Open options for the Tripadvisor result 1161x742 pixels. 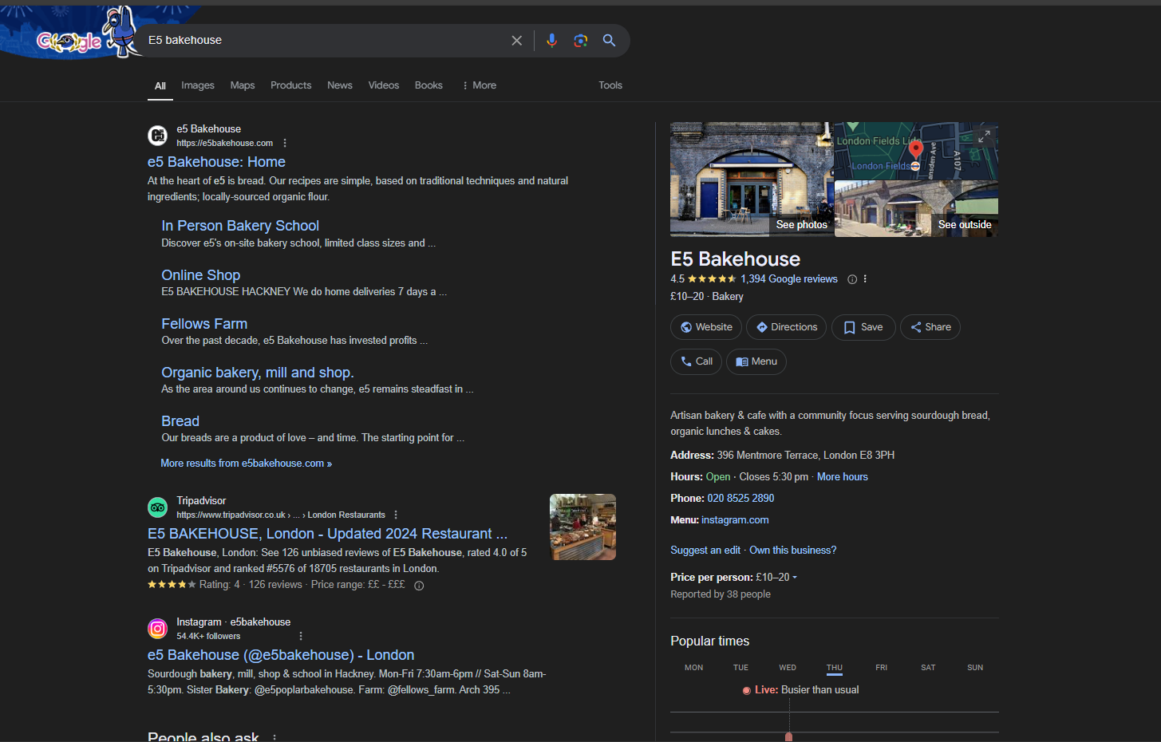tap(396, 515)
